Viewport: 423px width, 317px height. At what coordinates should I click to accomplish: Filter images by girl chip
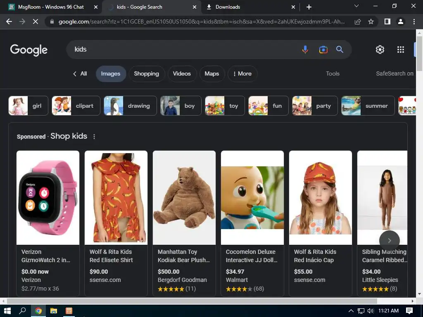coord(29,106)
